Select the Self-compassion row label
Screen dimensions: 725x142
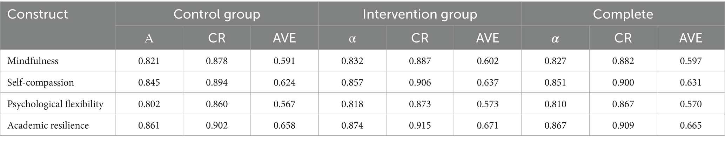(41, 83)
